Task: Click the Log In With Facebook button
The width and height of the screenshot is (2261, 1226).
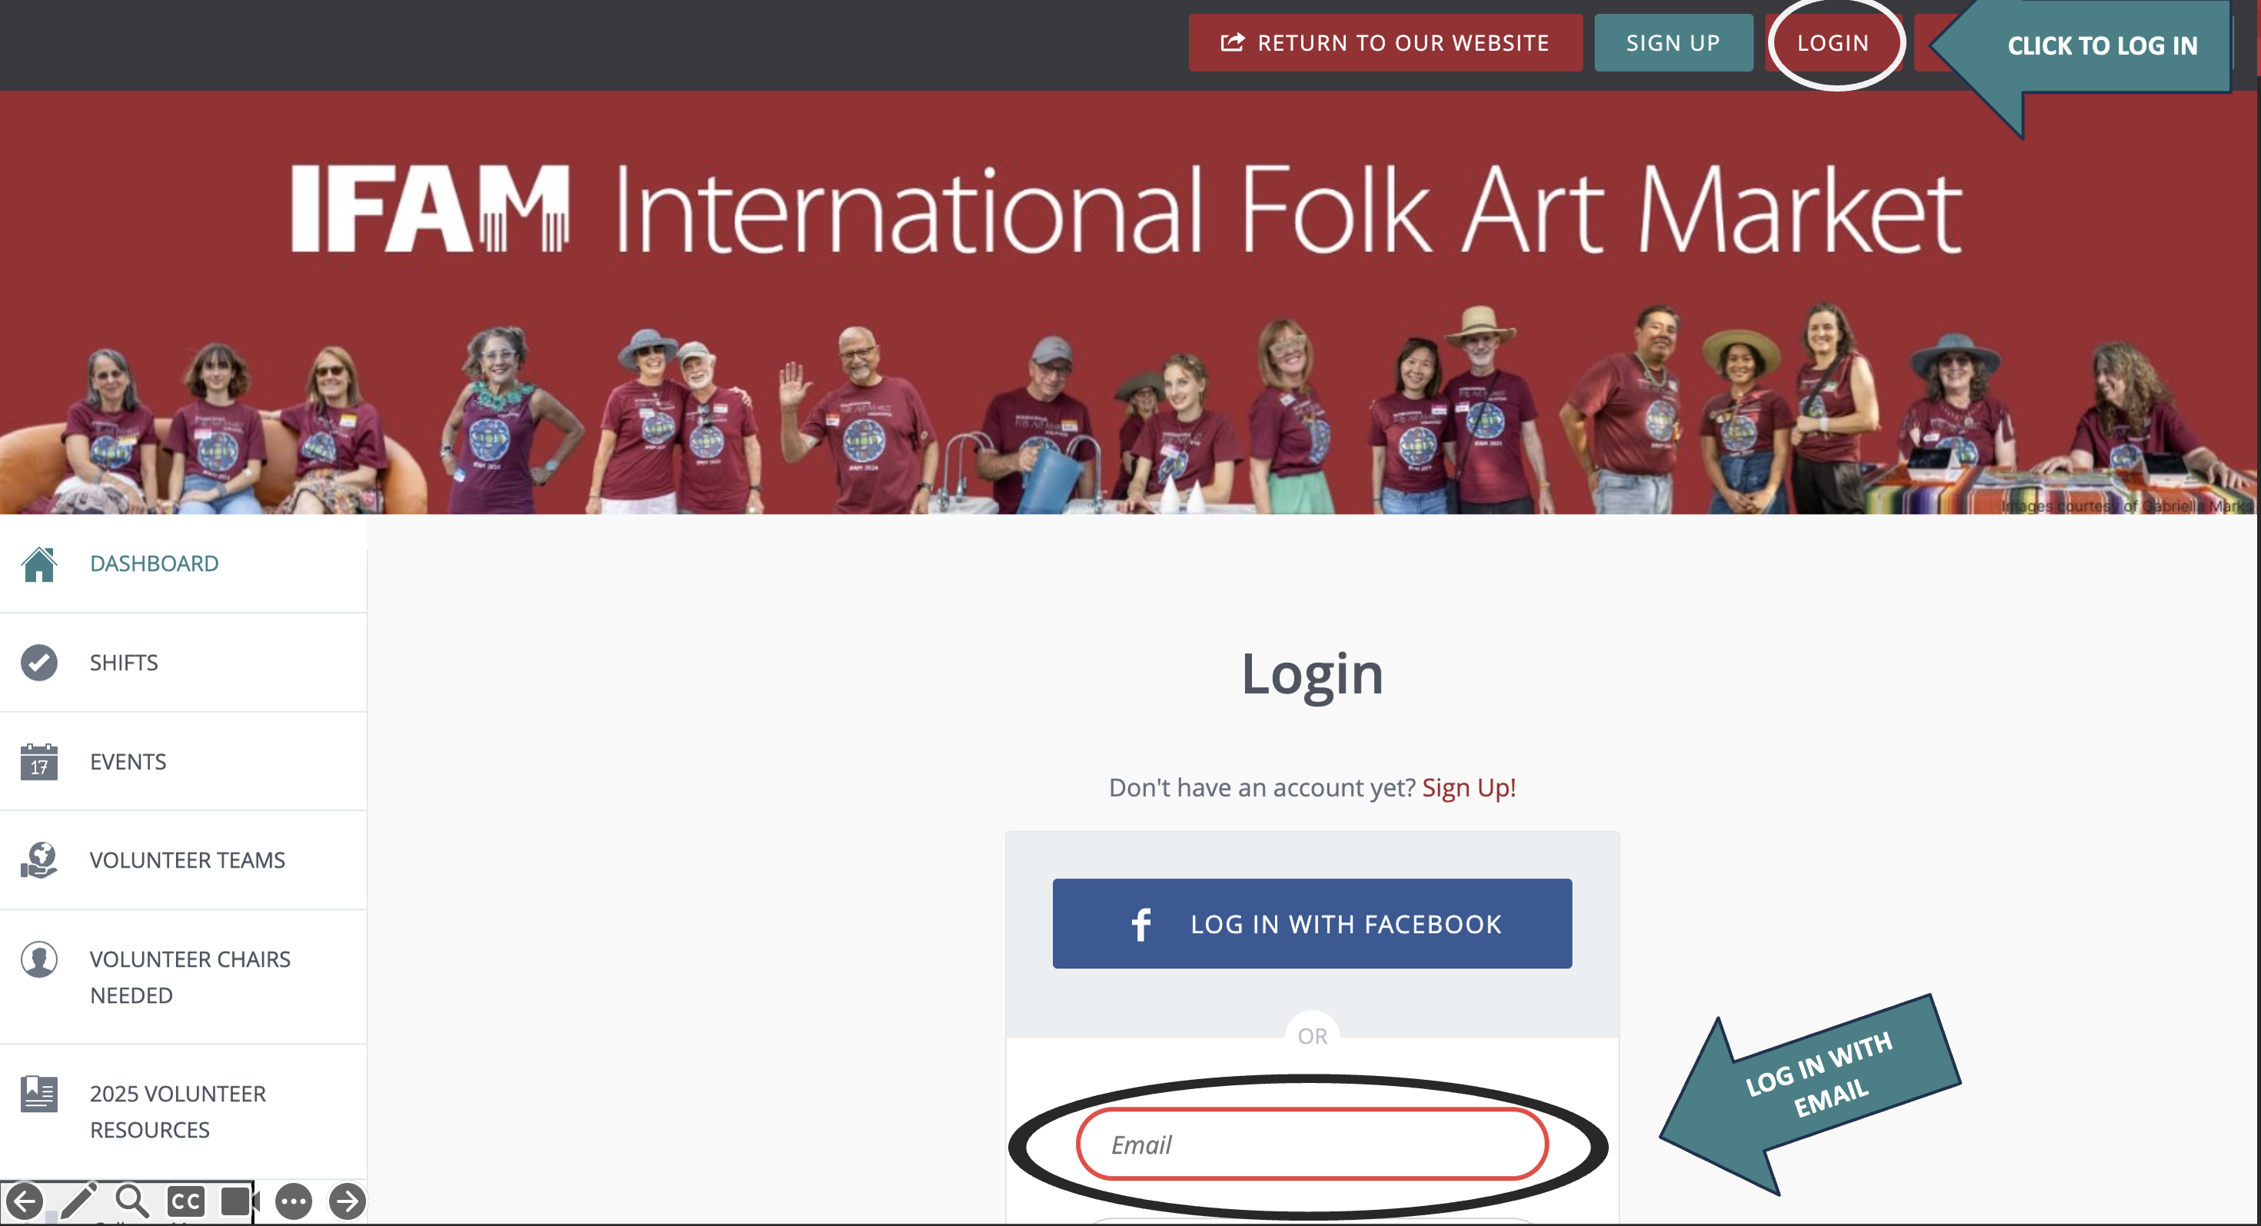Action: (x=1311, y=923)
